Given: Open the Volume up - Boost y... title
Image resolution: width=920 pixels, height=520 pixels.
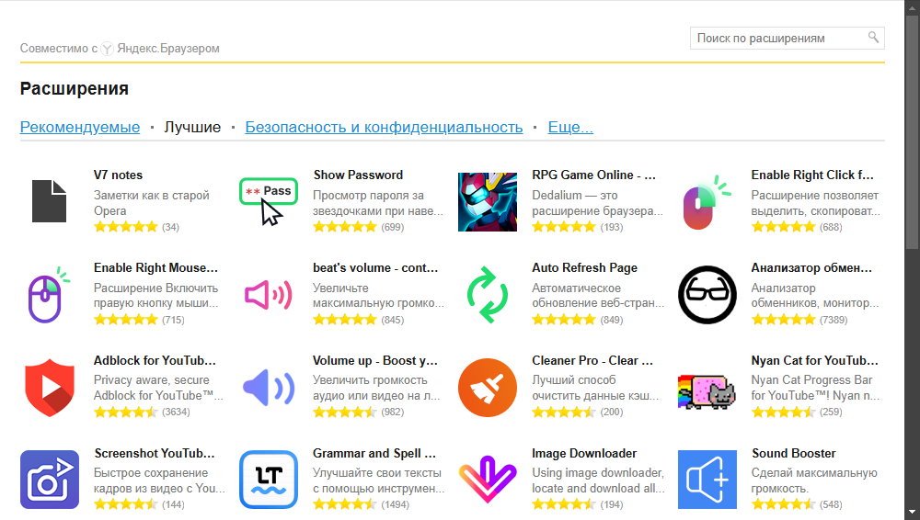Looking at the screenshot, I should tap(375, 360).
